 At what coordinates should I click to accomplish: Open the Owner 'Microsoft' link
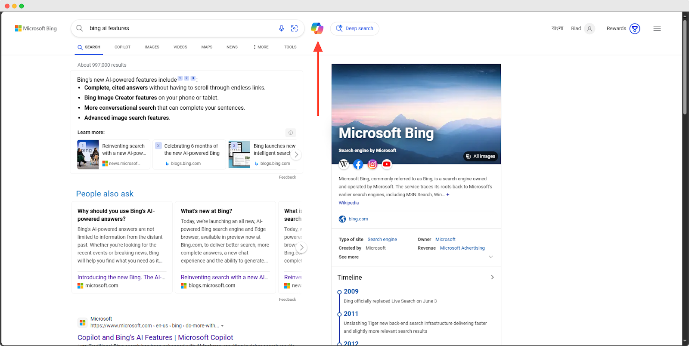[x=445, y=239]
